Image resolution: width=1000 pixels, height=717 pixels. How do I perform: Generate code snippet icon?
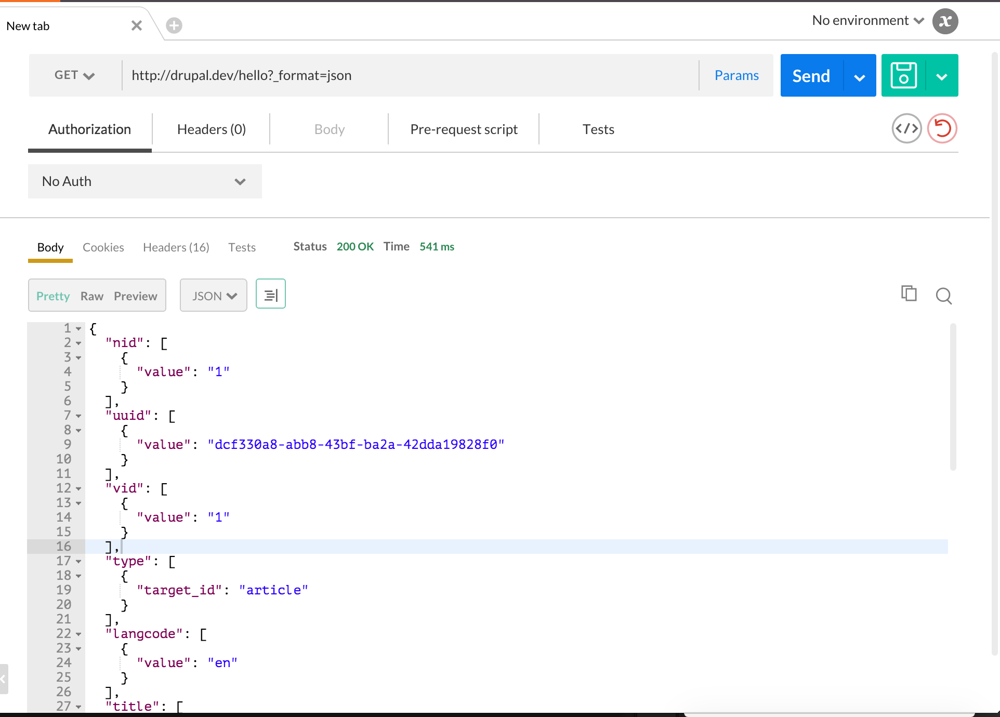(x=906, y=128)
